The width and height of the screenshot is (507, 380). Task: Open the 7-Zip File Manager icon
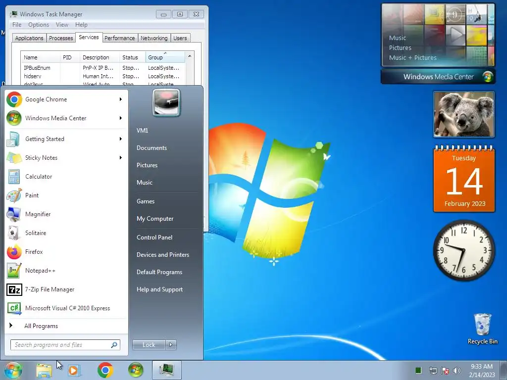tap(14, 289)
